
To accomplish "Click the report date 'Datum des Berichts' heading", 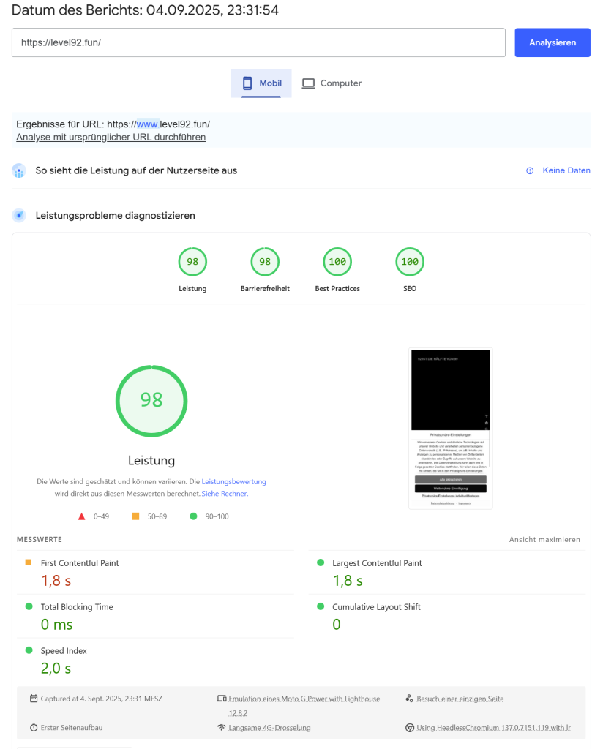I will pyautogui.click(x=145, y=10).
